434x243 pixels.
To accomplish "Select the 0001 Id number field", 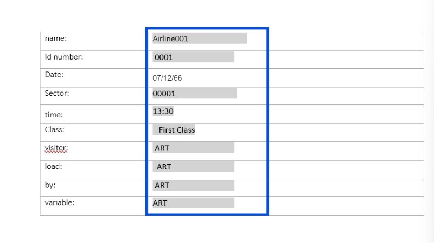I will coord(193,57).
